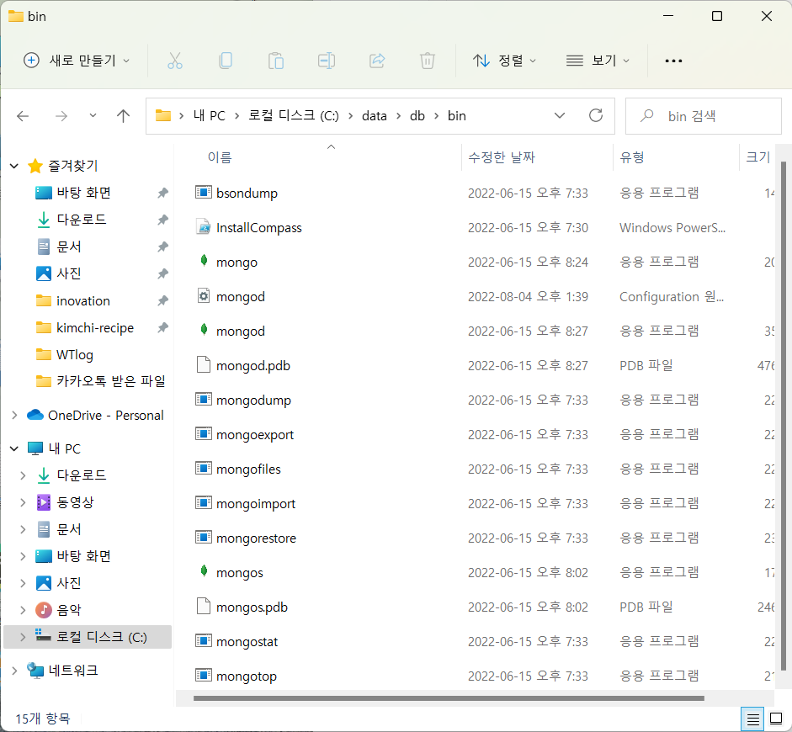Expand OneDrive - Personal in tree
The width and height of the screenshot is (792, 732).
(14, 415)
